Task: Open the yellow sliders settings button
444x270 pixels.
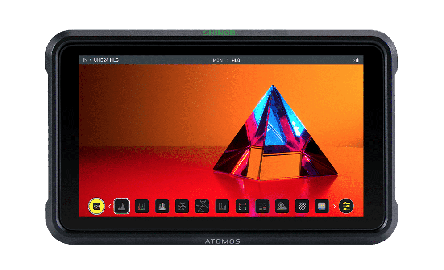Action: [346, 206]
